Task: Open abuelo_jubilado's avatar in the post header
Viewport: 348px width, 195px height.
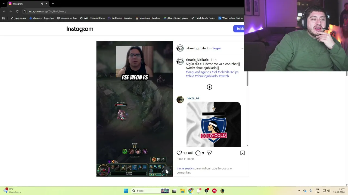Action: point(180,48)
